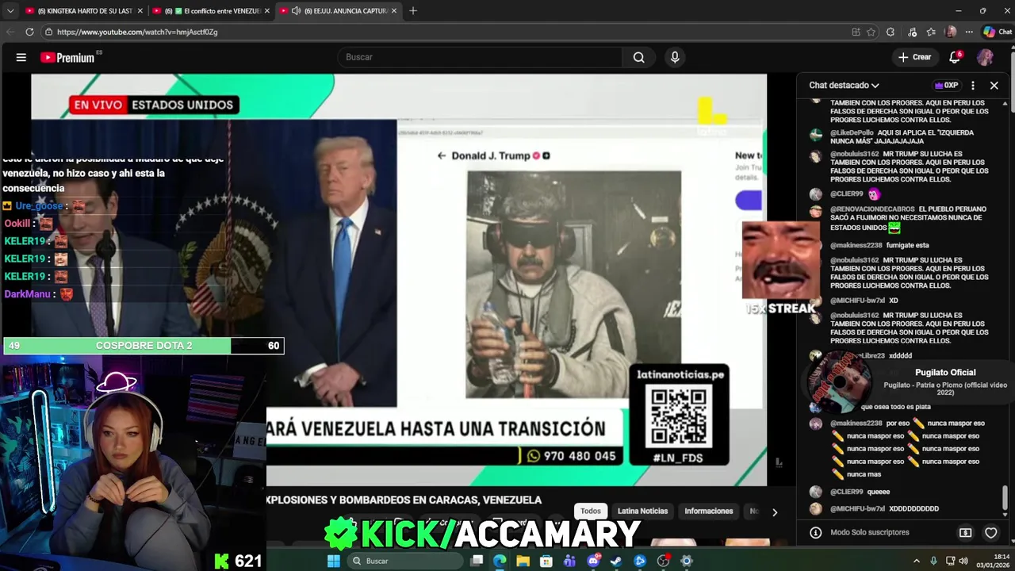Open Microsoft Edge from the taskbar
This screenshot has width=1015, height=571.
pos(500,561)
